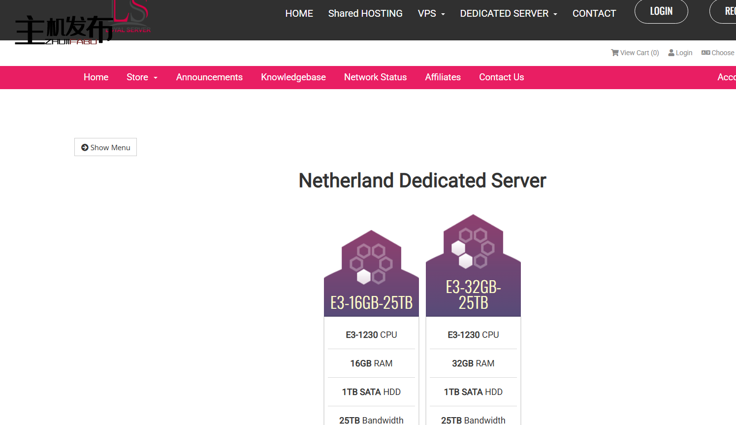Open the Knowledgebase menu item

pos(293,77)
